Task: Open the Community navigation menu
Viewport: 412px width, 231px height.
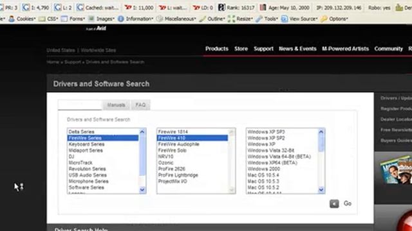Action: pyautogui.click(x=388, y=49)
